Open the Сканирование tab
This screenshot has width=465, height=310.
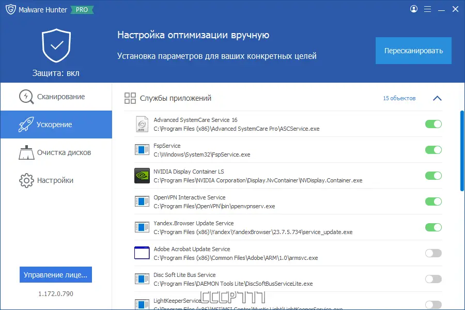56,97
